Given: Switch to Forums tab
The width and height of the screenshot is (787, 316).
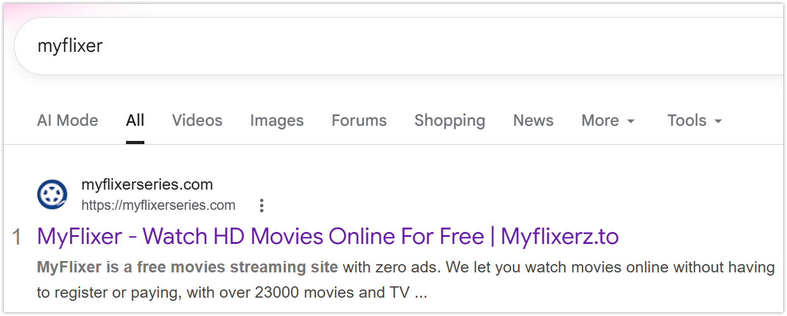Looking at the screenshot, I should [x=359, y=120].
